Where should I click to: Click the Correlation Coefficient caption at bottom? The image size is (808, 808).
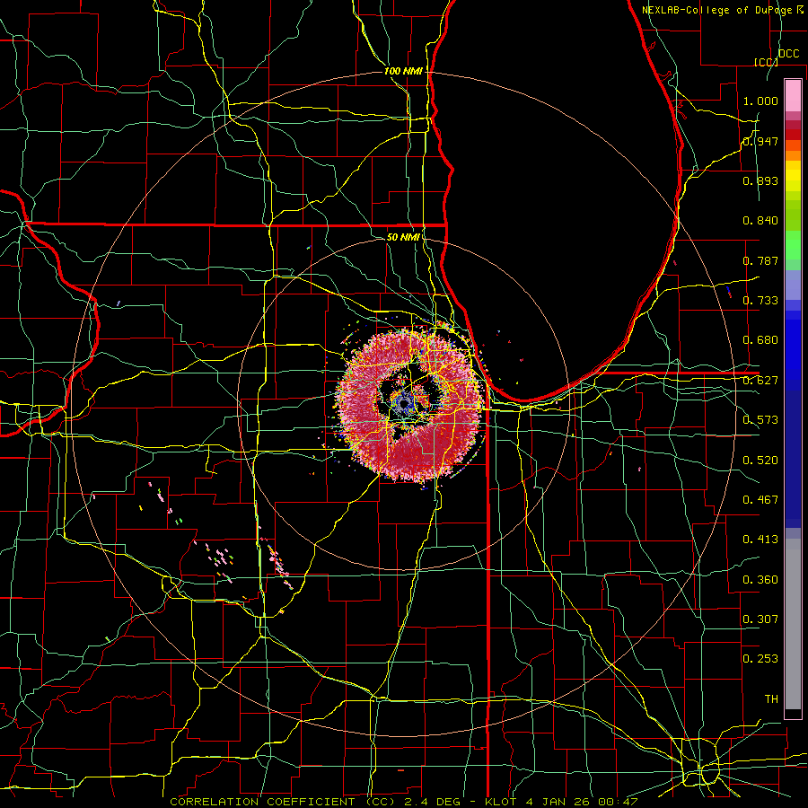click(x=404, y=802)
